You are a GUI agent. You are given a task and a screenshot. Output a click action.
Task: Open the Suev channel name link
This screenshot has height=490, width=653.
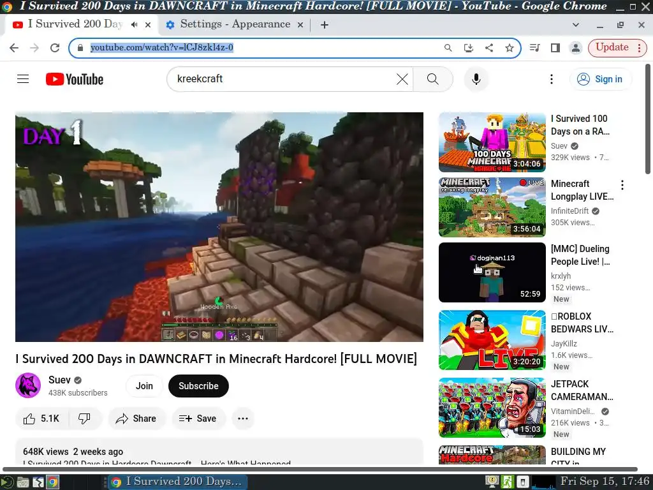[59, 380]
